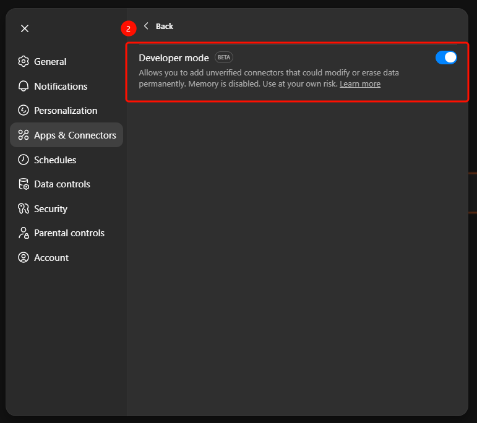Open the Learn more link
The width and height of the screenshot is (477, 423).
point(359,84)
